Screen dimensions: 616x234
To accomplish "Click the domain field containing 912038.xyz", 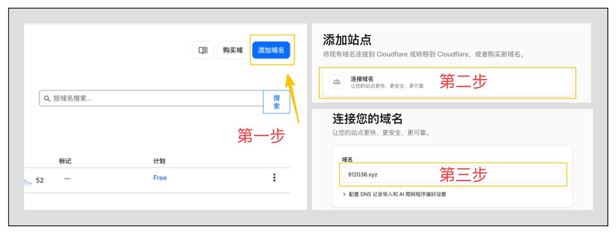I will coord(452,174).
